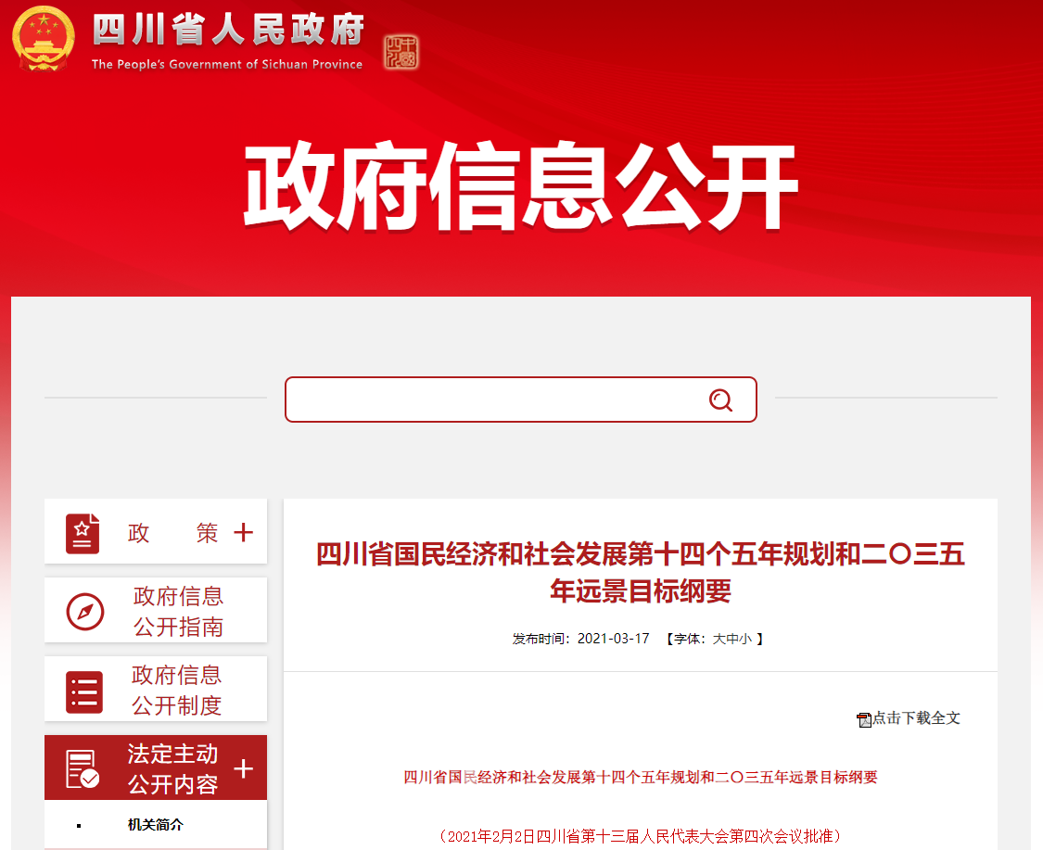The height and width of the screenshot is (850, 1043).
Task: Set font size to 大
Action: point(719,639)
